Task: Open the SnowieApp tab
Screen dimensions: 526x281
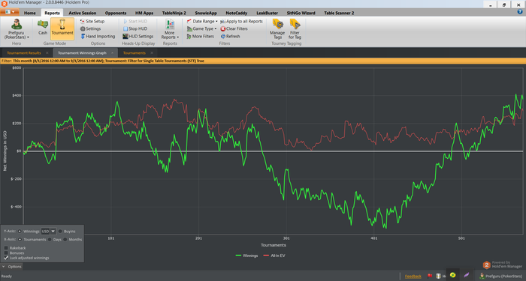Action: [x=206, y=13]
